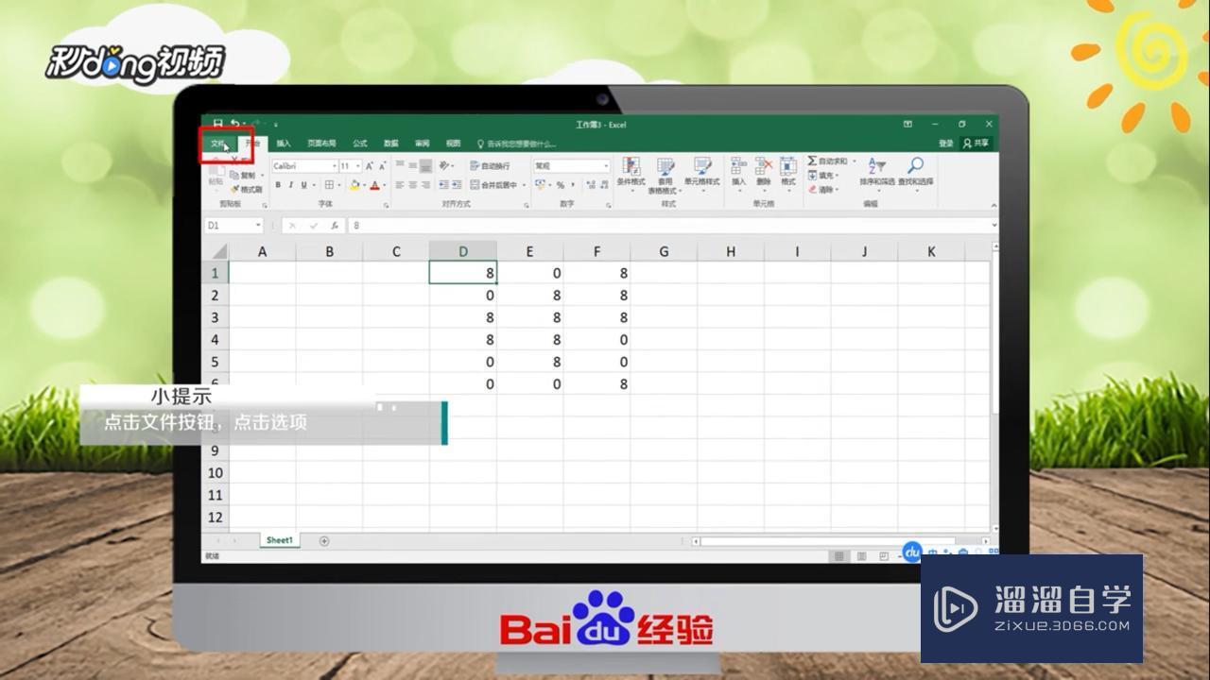Image resolution: width=1210 pixels, height=680 pixels.
Task: Apply percent style number format
Action: pos(560,185)
